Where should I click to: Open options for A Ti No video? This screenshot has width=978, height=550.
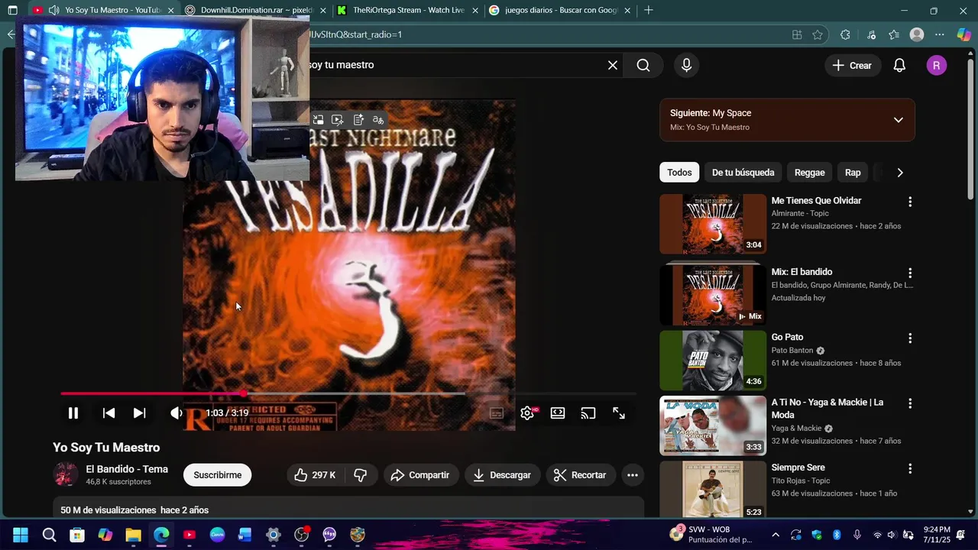pos(909,403)
